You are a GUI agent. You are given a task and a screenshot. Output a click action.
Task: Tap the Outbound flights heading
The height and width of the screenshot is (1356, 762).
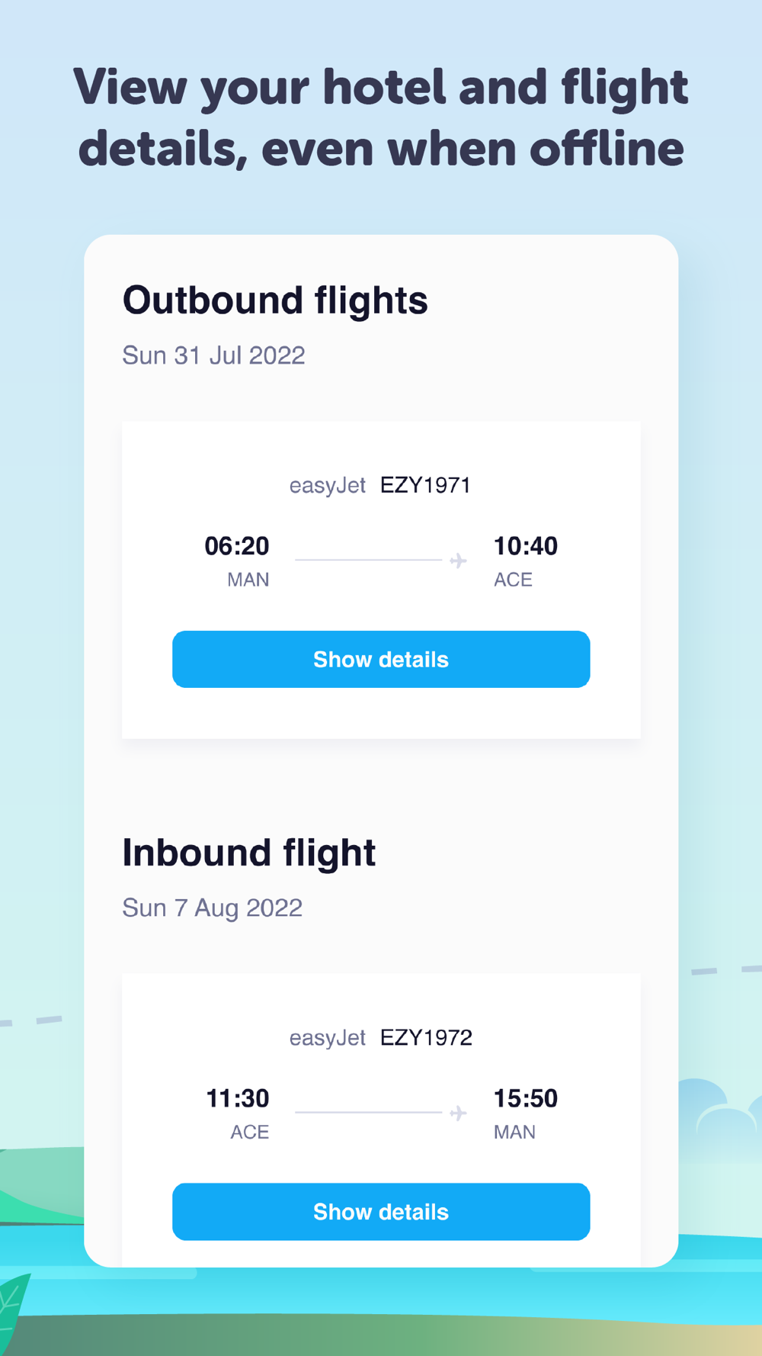pyautogui.click(x=275, y=300)
